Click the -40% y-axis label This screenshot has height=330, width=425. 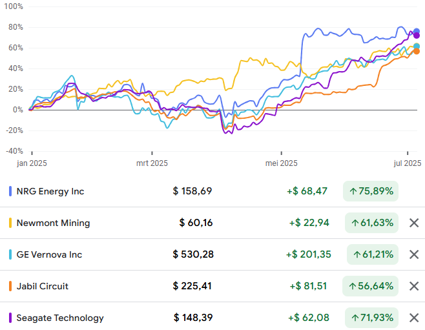click(x=15, y=151)
